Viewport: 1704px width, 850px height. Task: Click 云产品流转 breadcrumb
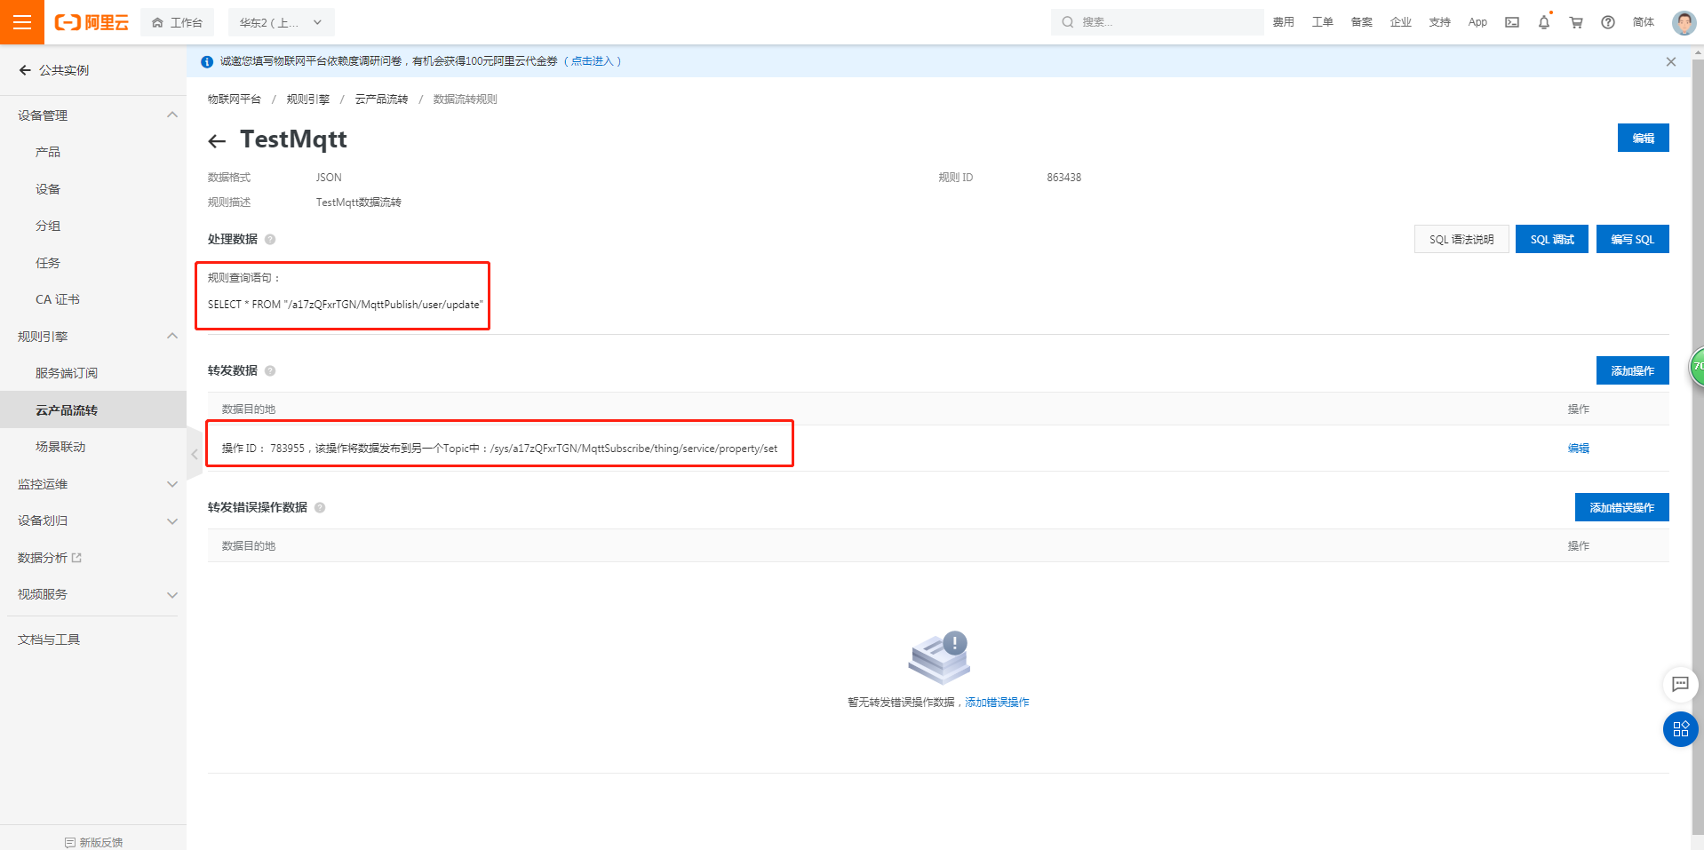pyautogui.click(x=382, y=99)
